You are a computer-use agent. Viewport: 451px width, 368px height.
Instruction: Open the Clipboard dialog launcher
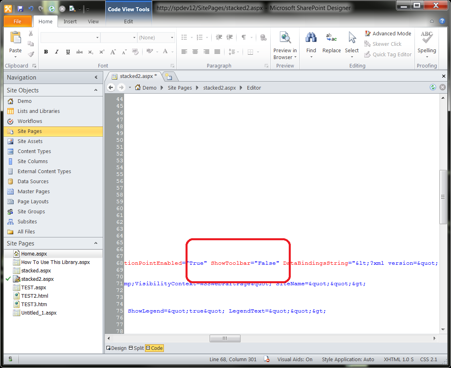(35, 66)
